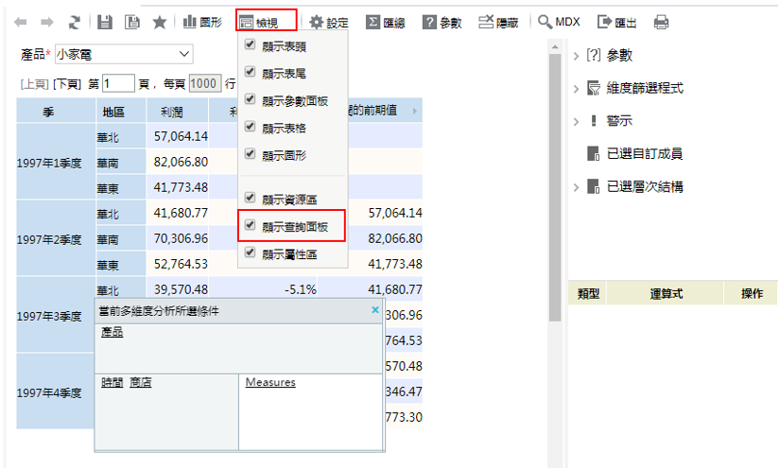The image size is (780, 470).
Task: Open the 設定 settings gear
Action: click(329, 22)
